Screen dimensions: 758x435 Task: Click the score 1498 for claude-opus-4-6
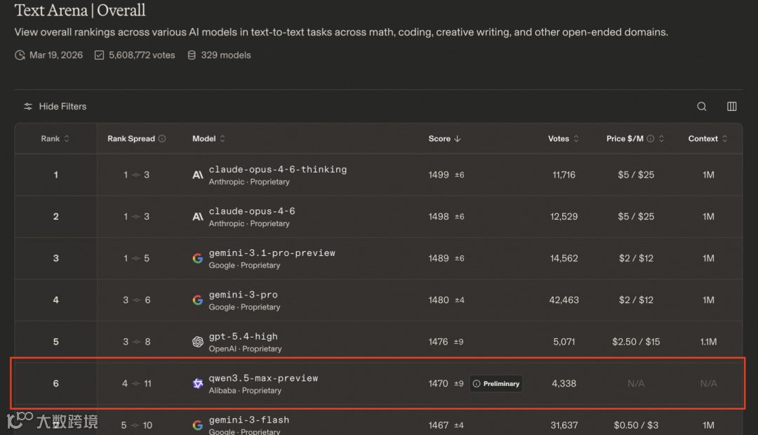(x=439, y=217)
